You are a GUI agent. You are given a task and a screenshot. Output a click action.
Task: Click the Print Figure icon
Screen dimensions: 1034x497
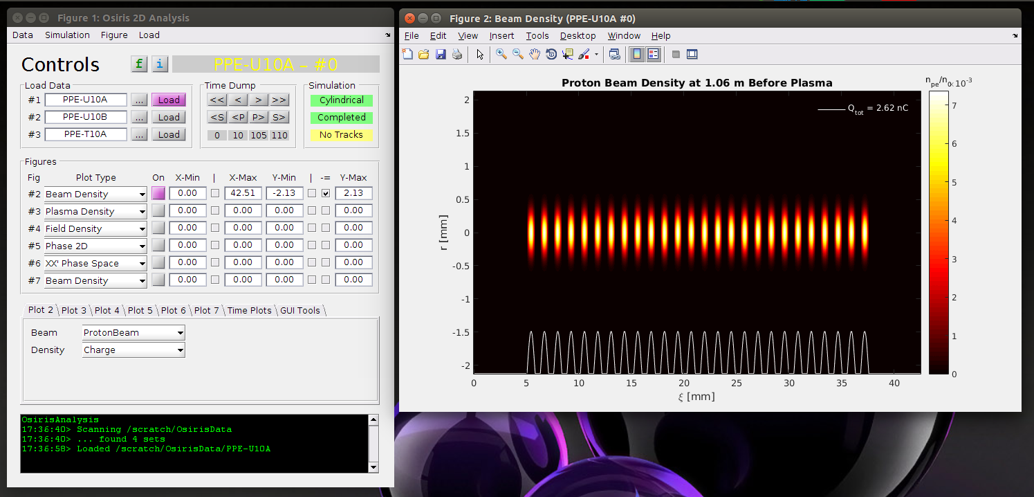pyautogui.click(x=456, y=54)
